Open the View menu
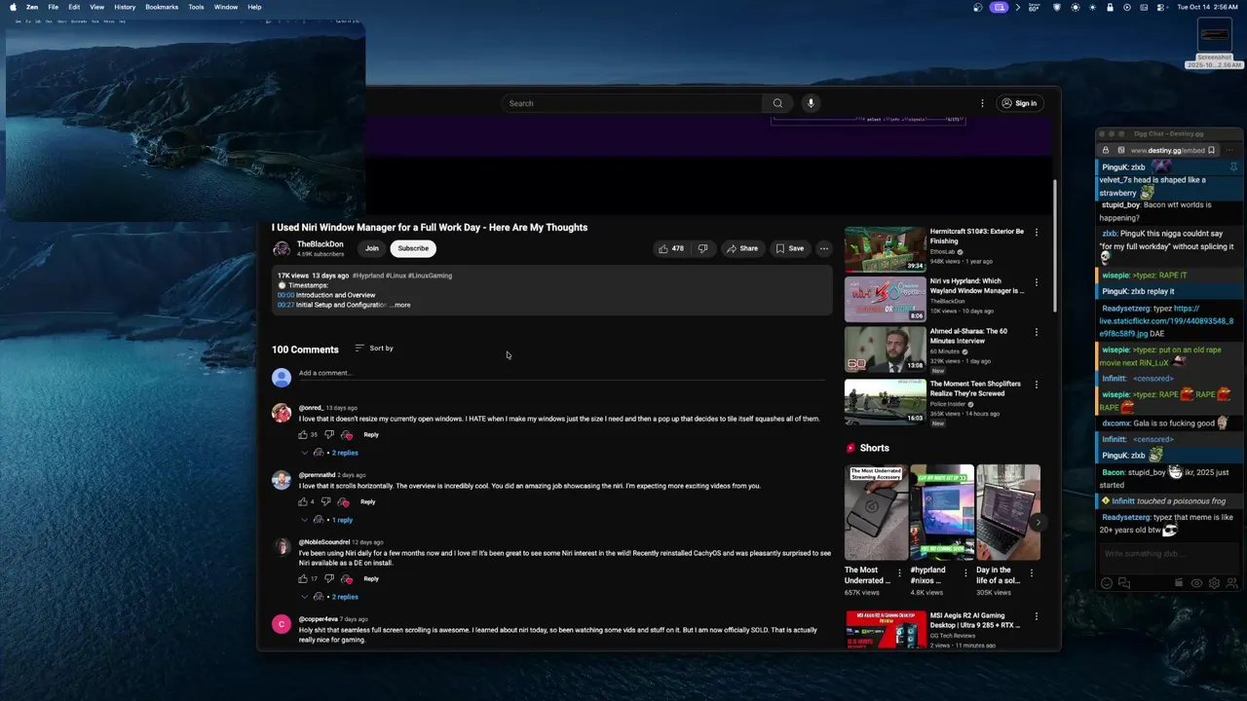1247x701 pixels. pyautogui.click(x=97, y=7)
